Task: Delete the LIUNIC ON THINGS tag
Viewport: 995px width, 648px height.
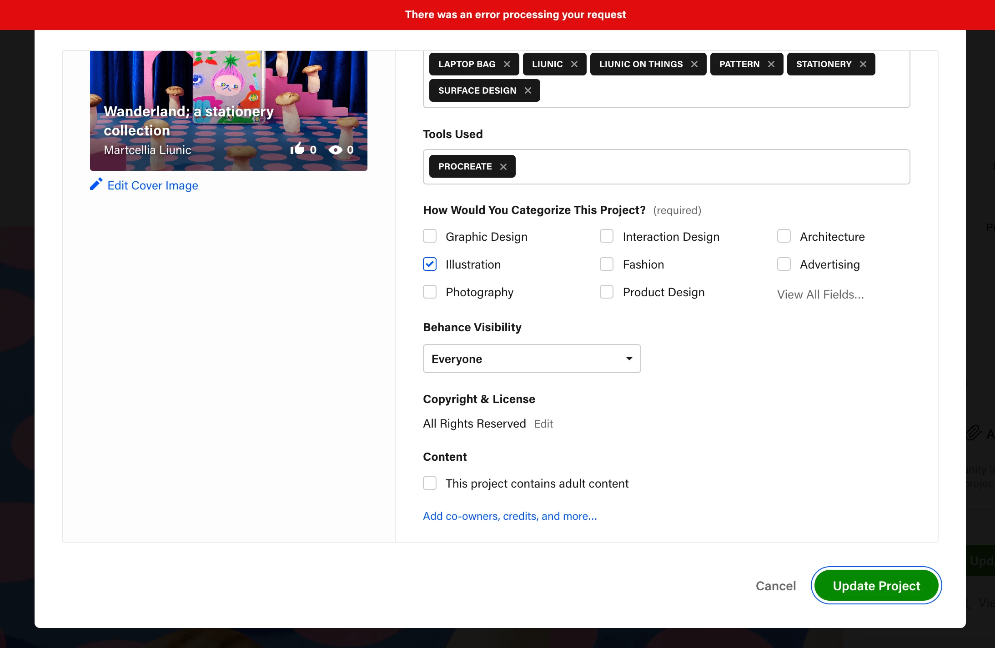Action: pyautogui.click(x=694, y=65)
